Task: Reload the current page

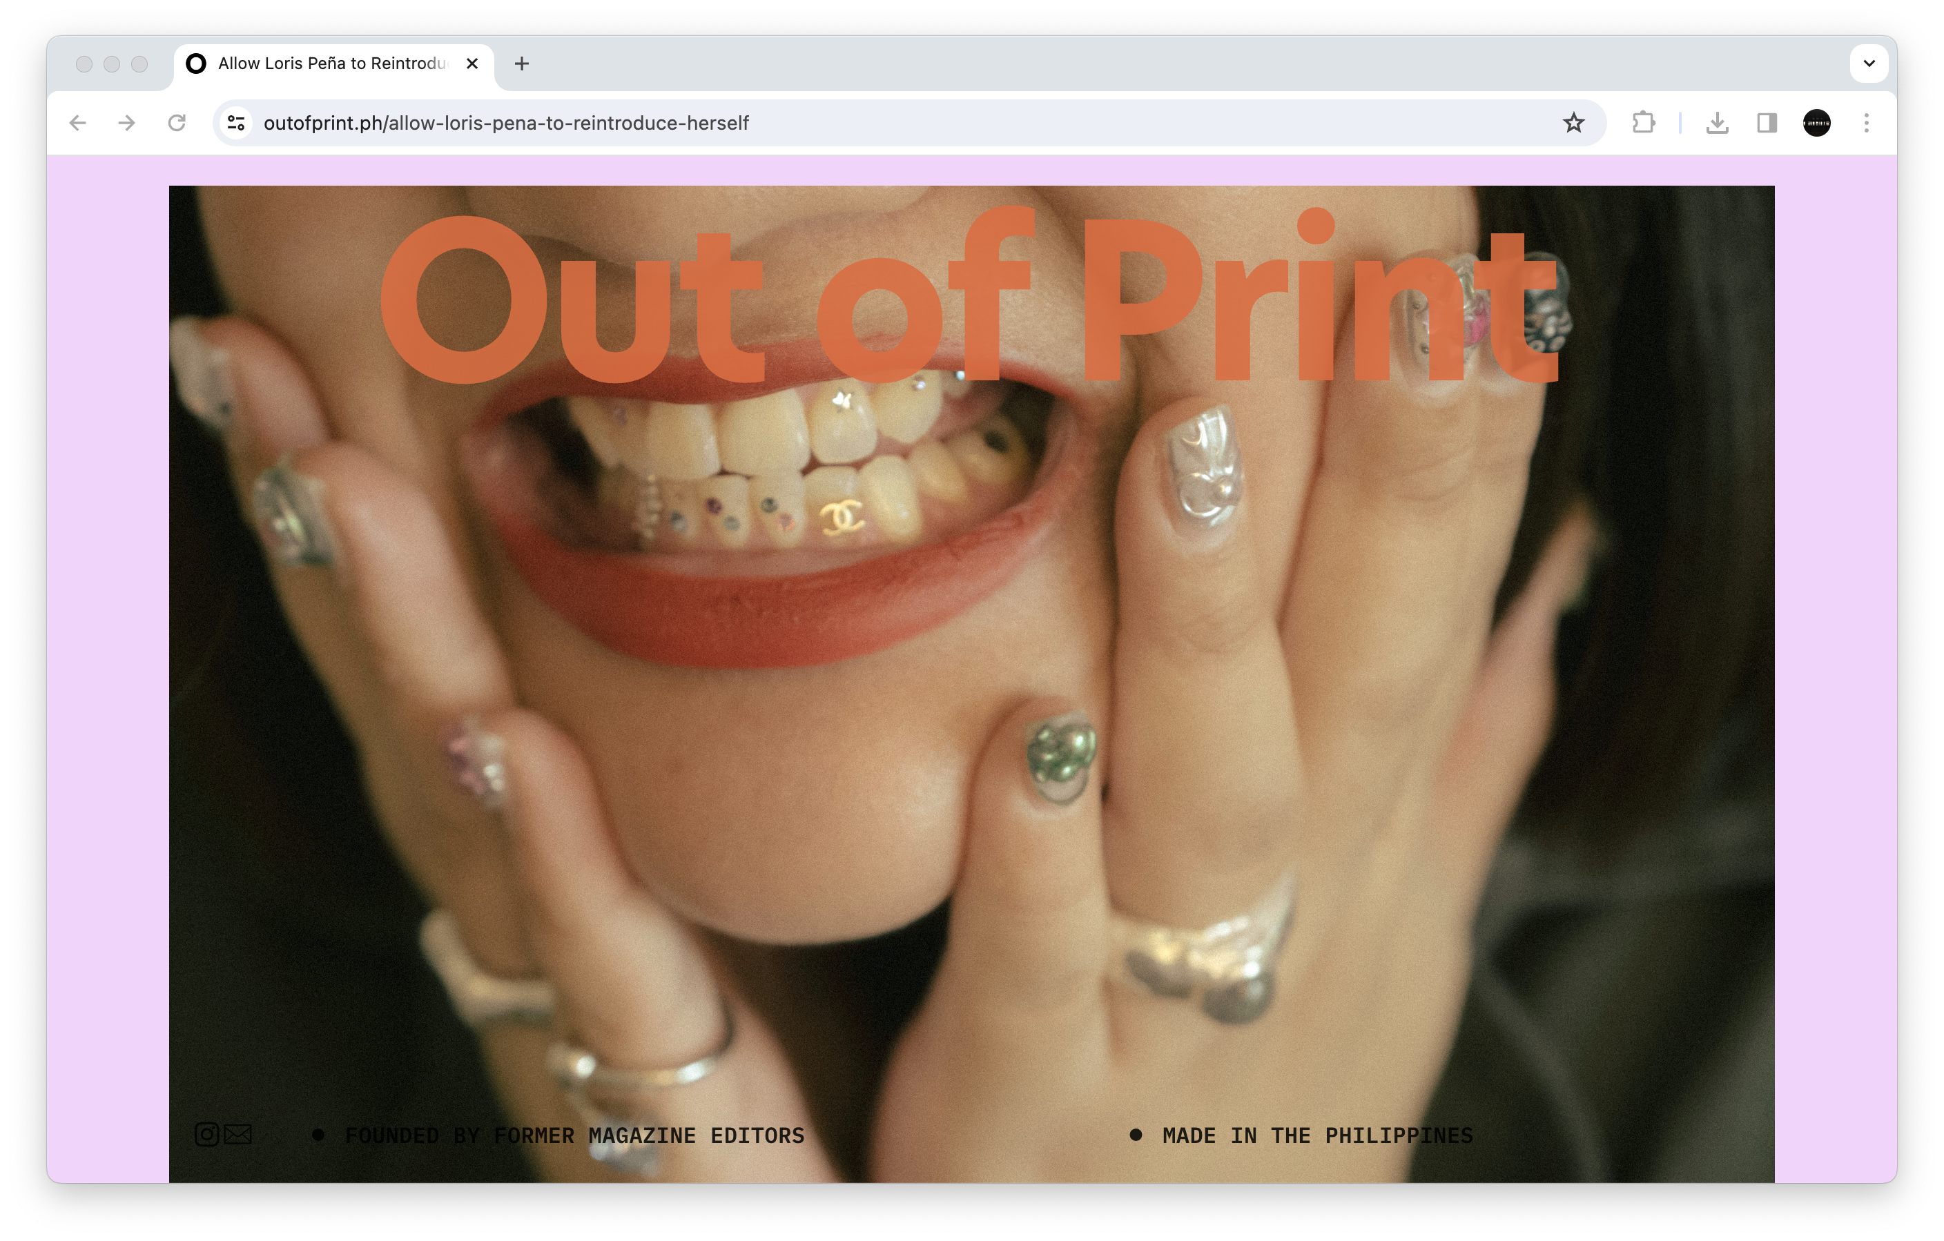Action: 177,123
